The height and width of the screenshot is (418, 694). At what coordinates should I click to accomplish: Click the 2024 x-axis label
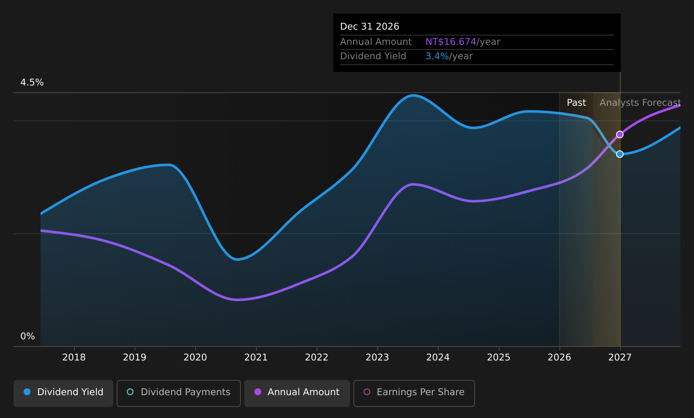click(438, 357)
